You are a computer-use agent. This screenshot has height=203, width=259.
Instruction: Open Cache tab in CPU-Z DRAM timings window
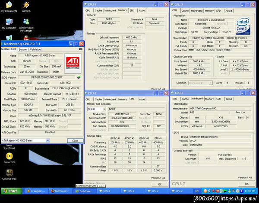pyautogui.click(x=98, y=10)
